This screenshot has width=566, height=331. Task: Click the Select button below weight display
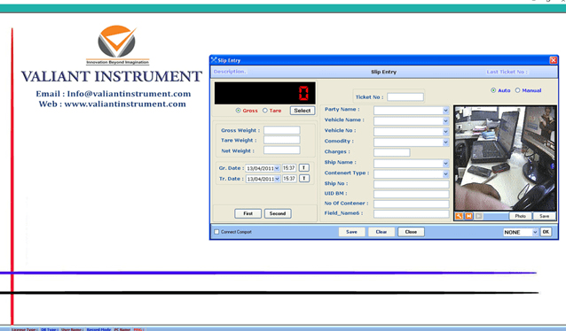point(303,111)
